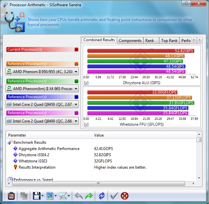Click the orange 48.13GIPS bar
This screenshot has width=209, height=204.
pos(136,56)
